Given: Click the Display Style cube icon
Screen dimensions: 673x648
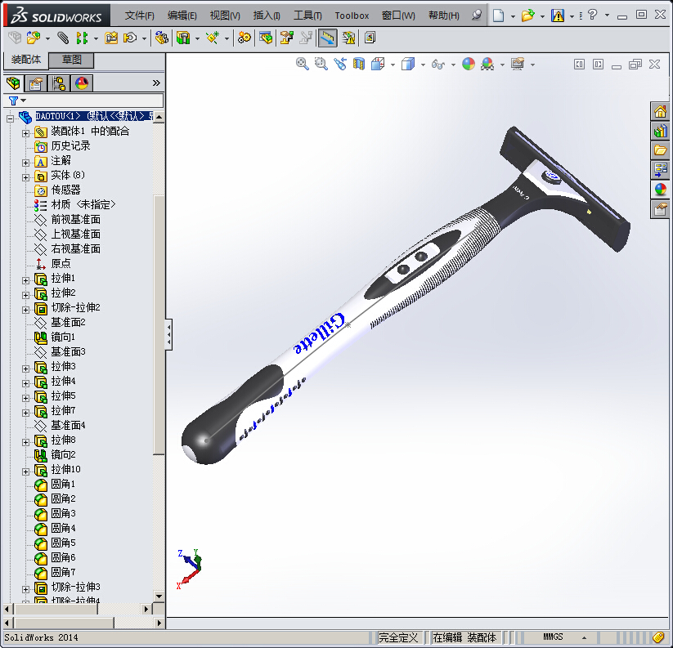Looking at the screenshot, I should pos(408,65).
